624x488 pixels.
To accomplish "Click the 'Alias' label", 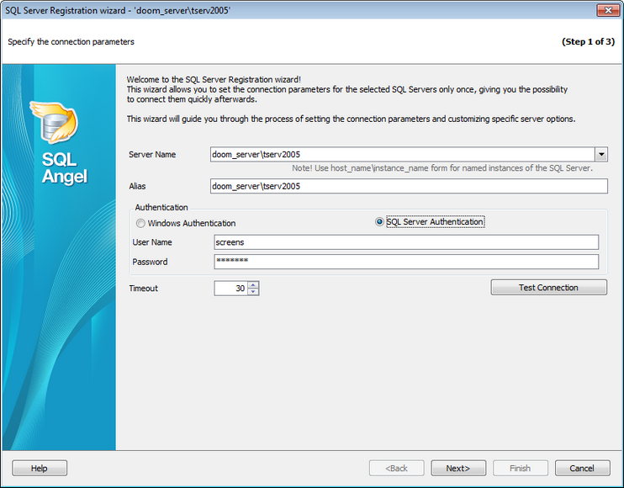I will (x=137, y=186).
